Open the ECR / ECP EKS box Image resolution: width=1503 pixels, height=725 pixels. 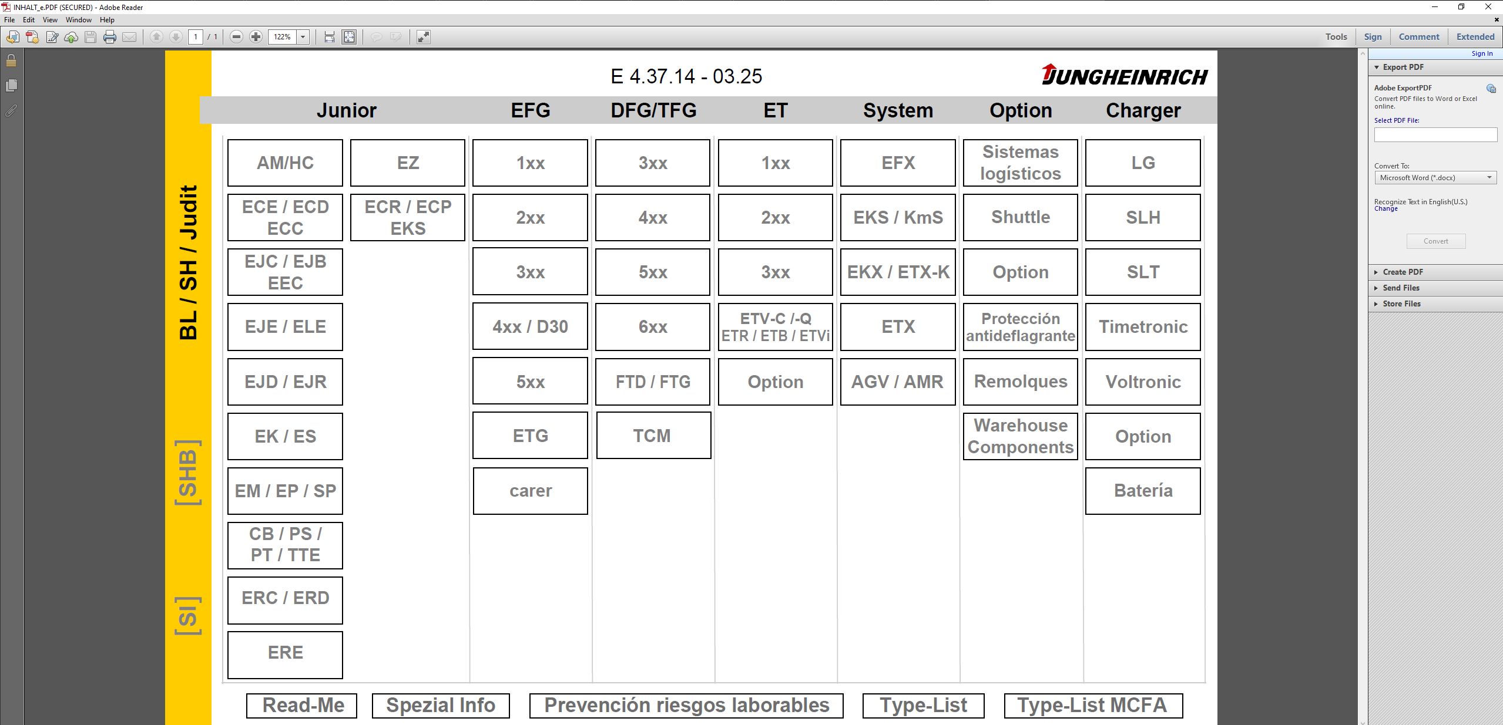coord(408,218)
